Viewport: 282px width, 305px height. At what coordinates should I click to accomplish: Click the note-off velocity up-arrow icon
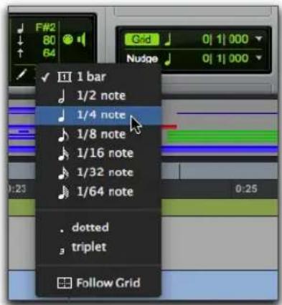[x=20, y=53]
